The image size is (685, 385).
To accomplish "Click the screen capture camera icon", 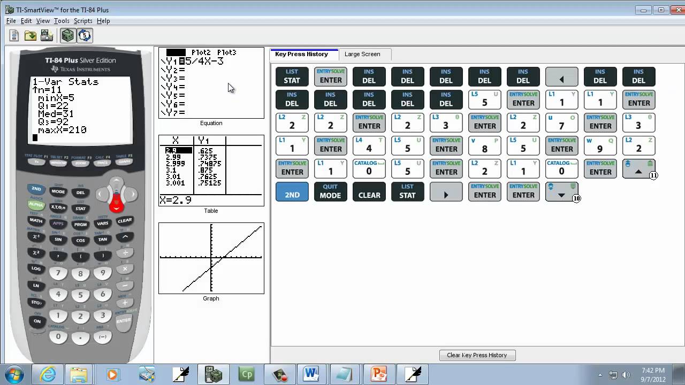I will pyautogui.click(x=47, y=36).
